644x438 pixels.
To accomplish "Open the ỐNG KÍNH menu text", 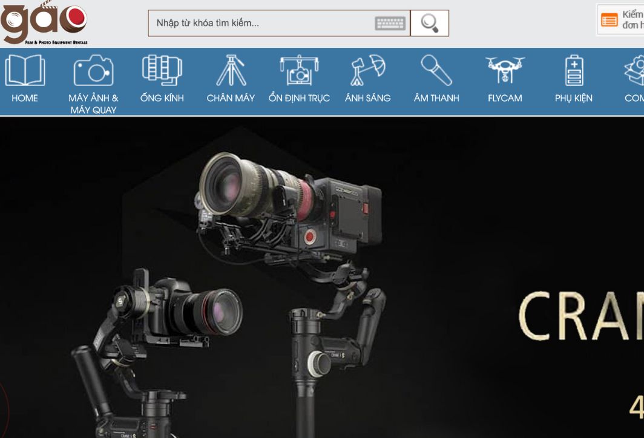I will pyautogui.click(x=162, y=98).
